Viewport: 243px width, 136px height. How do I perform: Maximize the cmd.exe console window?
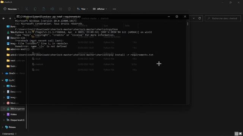coord(177,17)
